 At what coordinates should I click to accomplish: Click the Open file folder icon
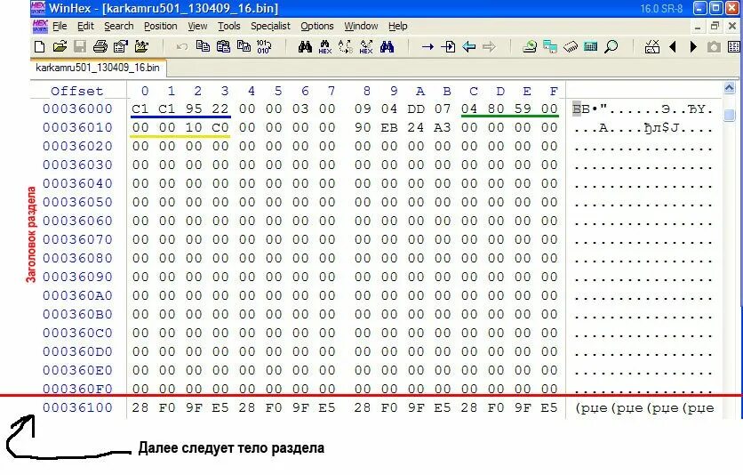[60, 46]
